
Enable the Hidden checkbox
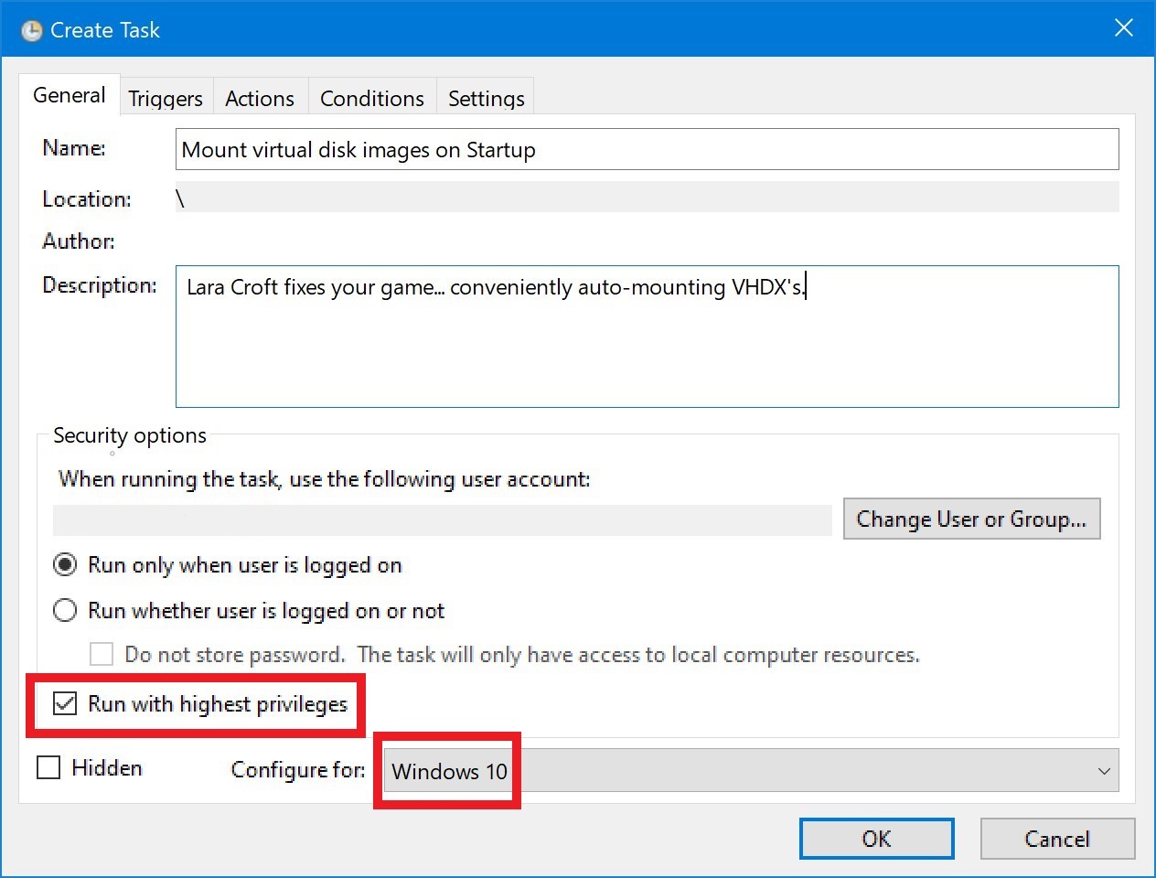click(48, 768)
